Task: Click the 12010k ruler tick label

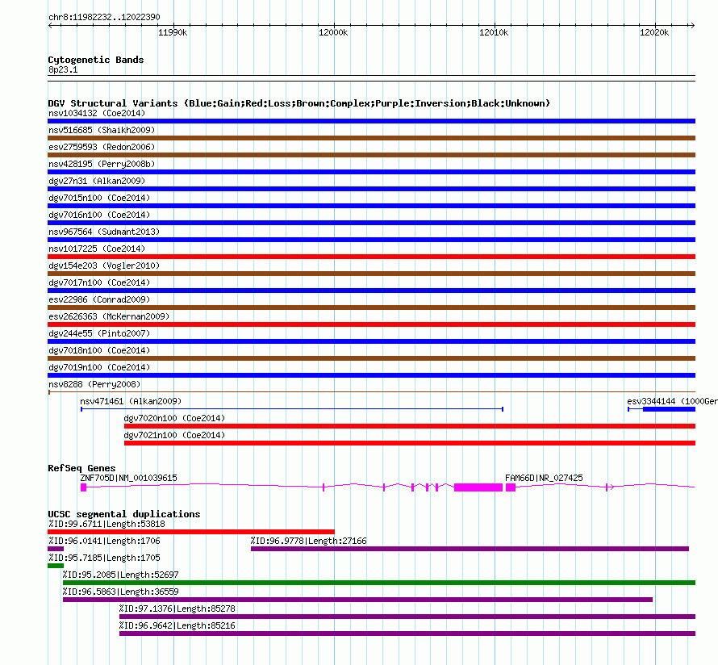Action: point(494,32)
